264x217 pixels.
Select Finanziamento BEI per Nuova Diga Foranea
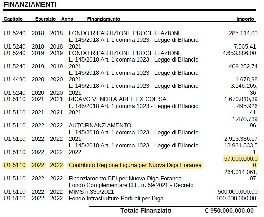click(x=125, y=179)
